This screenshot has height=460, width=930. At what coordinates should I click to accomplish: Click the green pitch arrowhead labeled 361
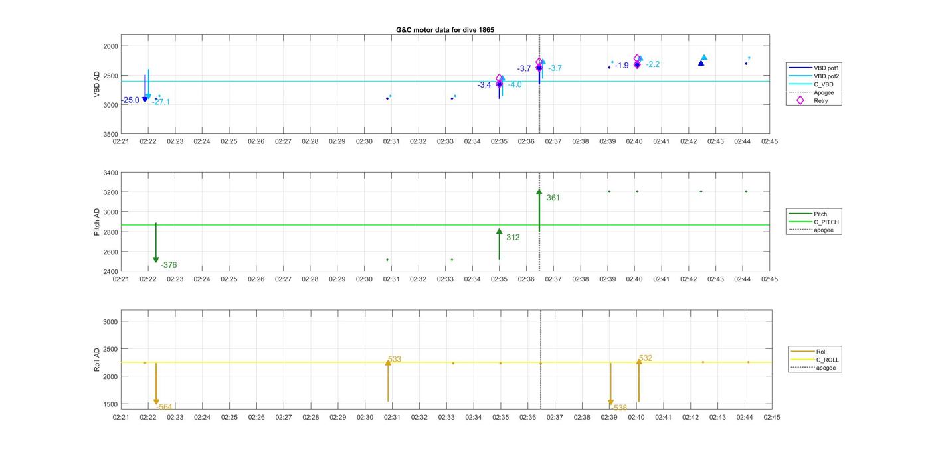(539, 192)
